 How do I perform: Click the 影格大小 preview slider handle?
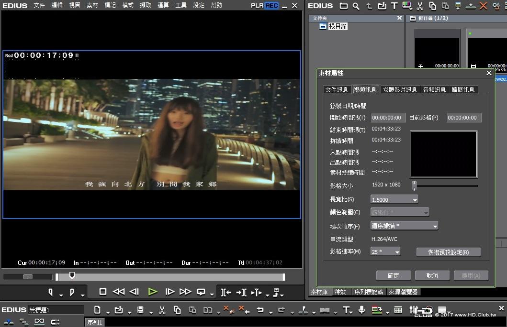coord(414,185)
